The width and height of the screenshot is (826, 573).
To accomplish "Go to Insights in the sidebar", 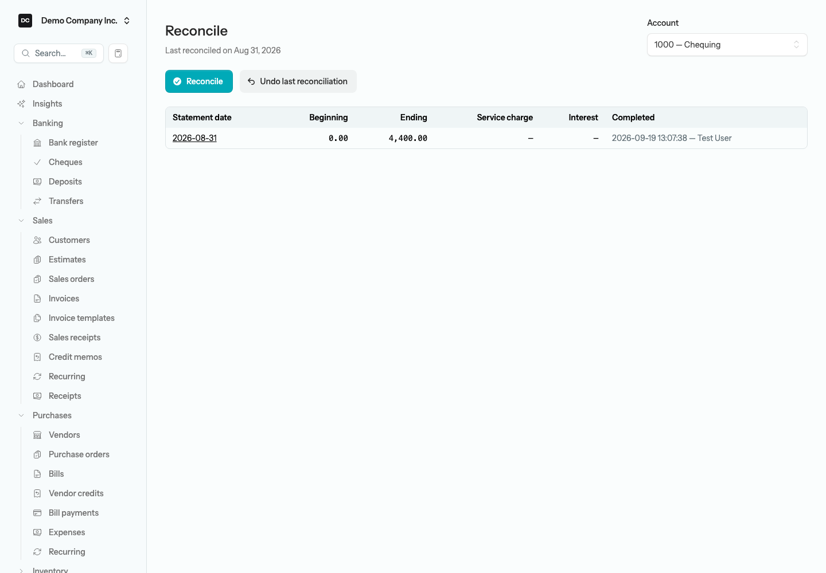I will pos(47,104).
